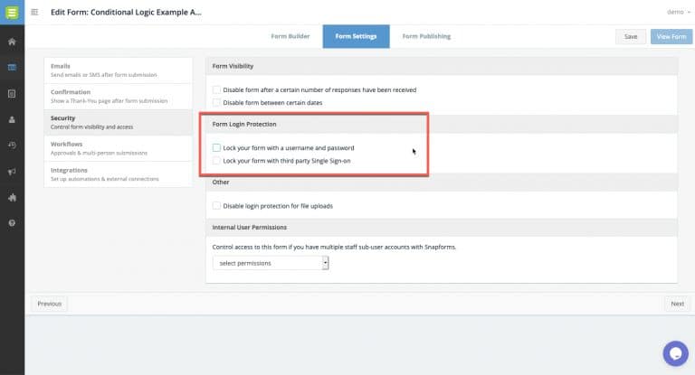Toggle the sidebar menu list icon
The width and height of the screenshot is (695, 375).
35,13
